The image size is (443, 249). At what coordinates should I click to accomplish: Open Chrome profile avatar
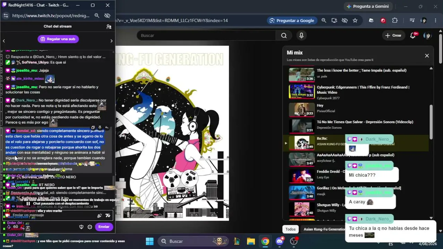click(424, 20)
